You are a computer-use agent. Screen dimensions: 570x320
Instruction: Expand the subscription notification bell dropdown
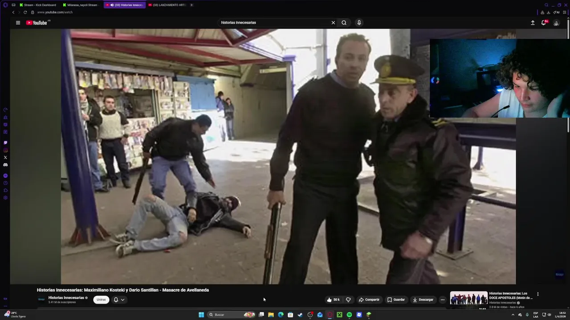pos(119,300)
